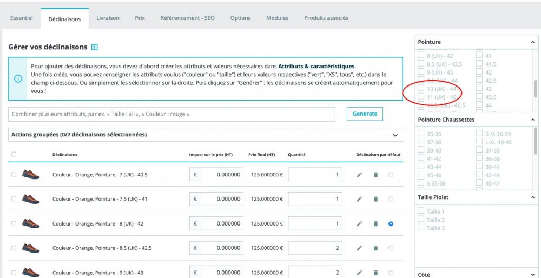Edit the Pointure 9 (UK) - 43 combination
Screen dimensions: 541x278
359,273
